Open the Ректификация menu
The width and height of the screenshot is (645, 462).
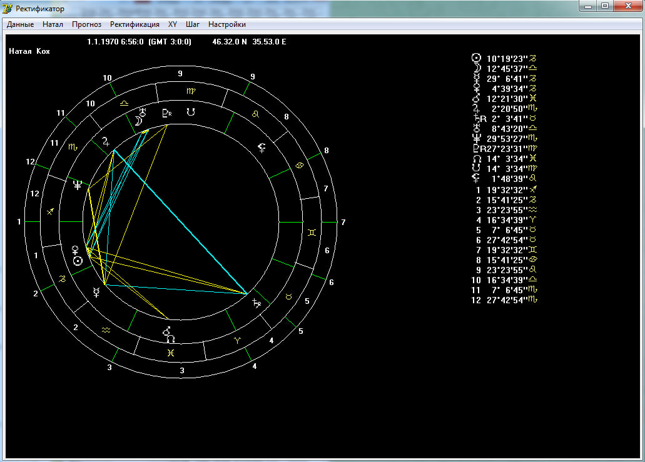coord(135,24)
